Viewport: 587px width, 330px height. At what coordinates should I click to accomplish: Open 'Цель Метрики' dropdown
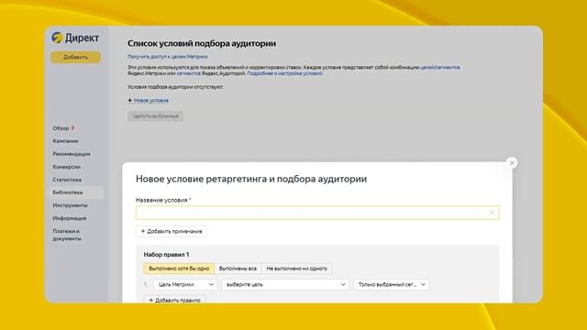point(185,285)
